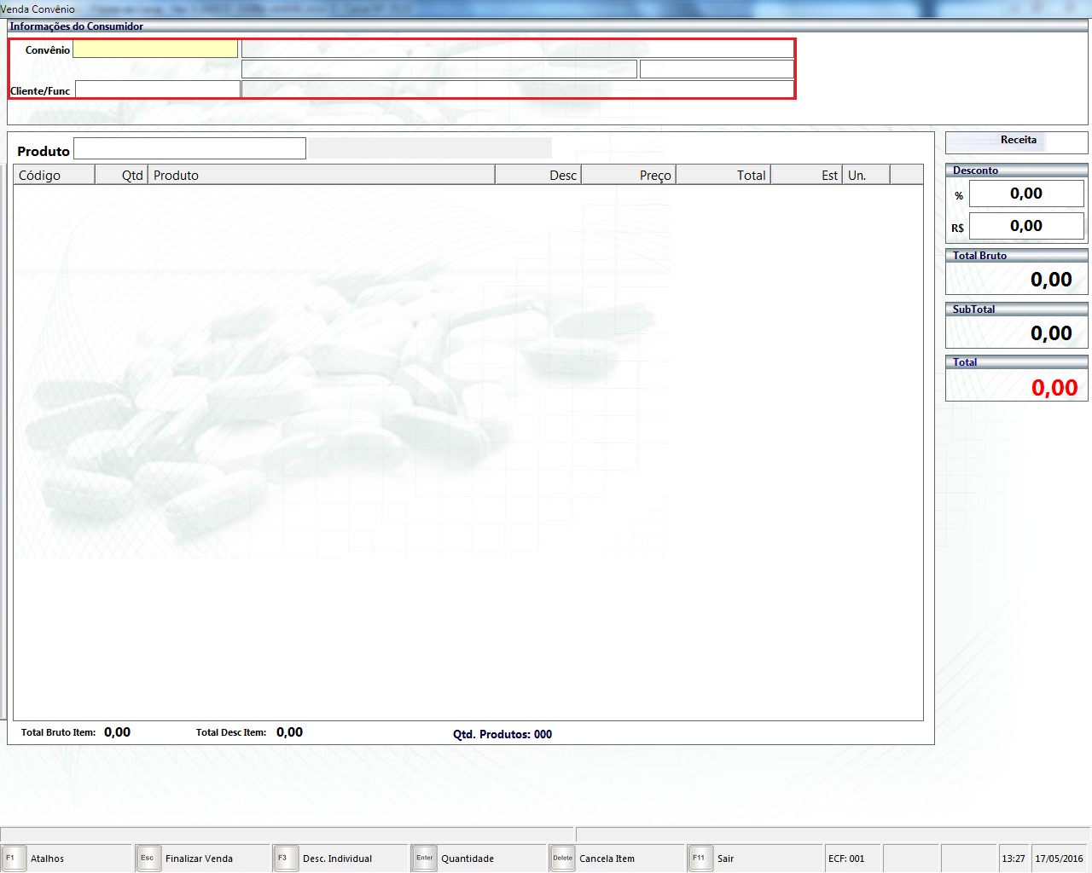Click the Receita button
Image resolution: width=1092 pixels, height=873 pixels.
click(x=1017, y=141)
